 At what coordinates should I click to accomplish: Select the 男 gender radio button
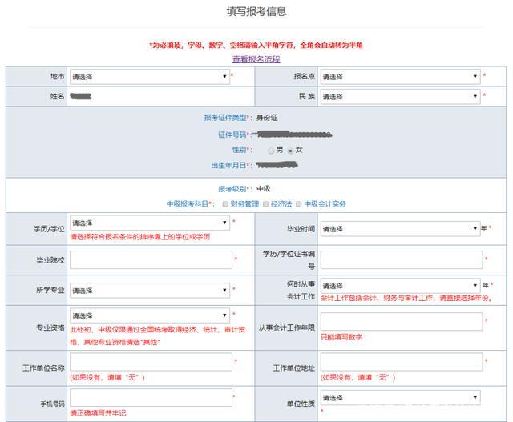[271, 151]
